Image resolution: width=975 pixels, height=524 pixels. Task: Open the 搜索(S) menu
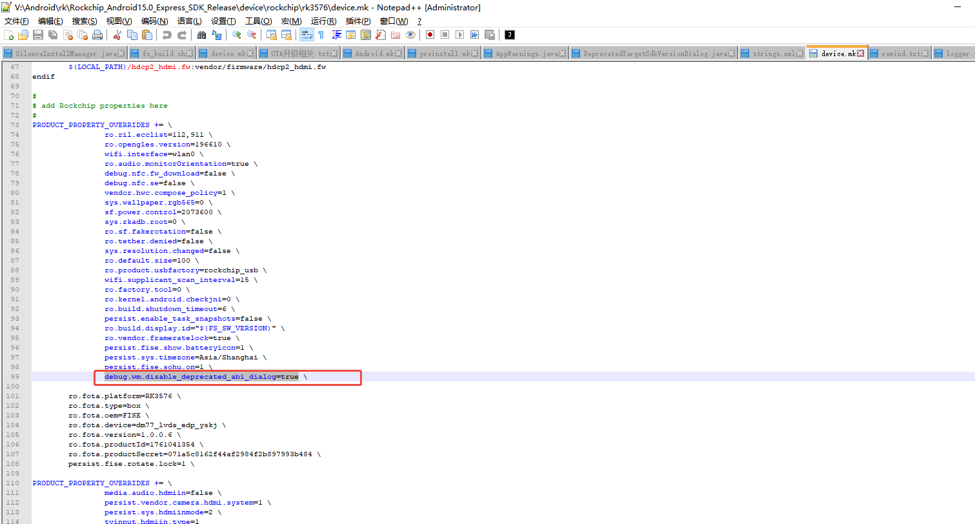[x=85, y=21]
